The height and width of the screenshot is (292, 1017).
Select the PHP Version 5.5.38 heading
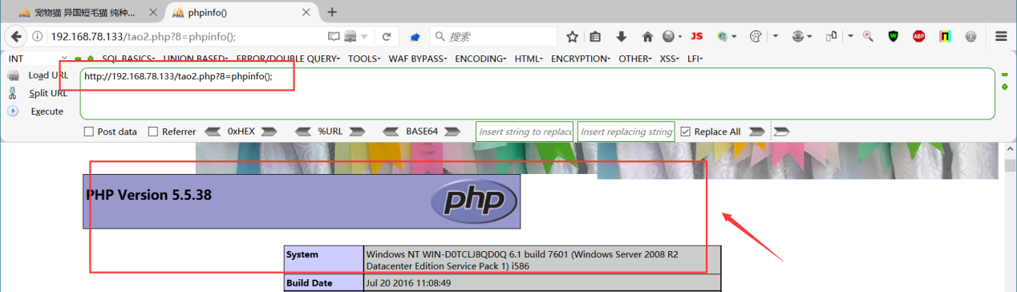coord(148,195)
